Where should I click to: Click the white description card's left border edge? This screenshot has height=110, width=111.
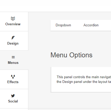(51, 80)
